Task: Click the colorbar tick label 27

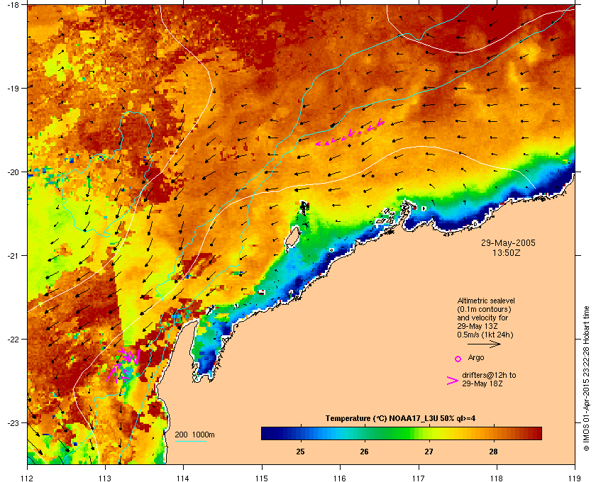Action: tap(429, 452)
